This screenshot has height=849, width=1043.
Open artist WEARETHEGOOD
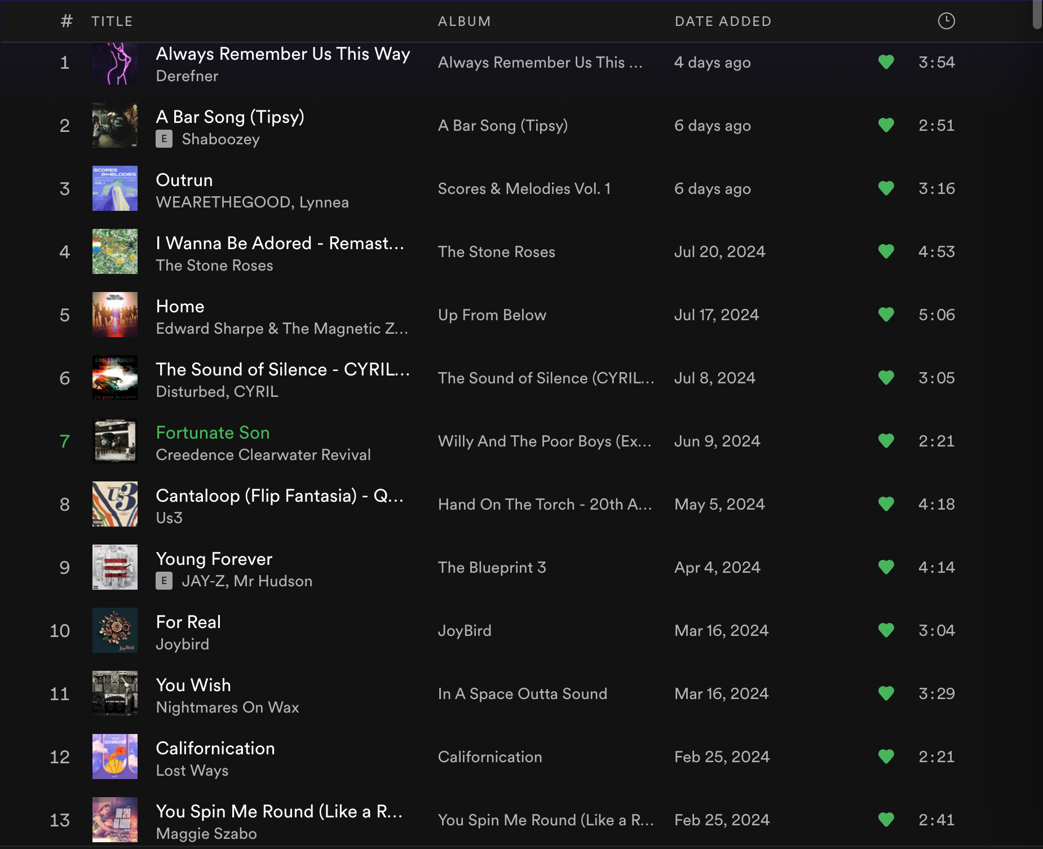pos(223,202)
